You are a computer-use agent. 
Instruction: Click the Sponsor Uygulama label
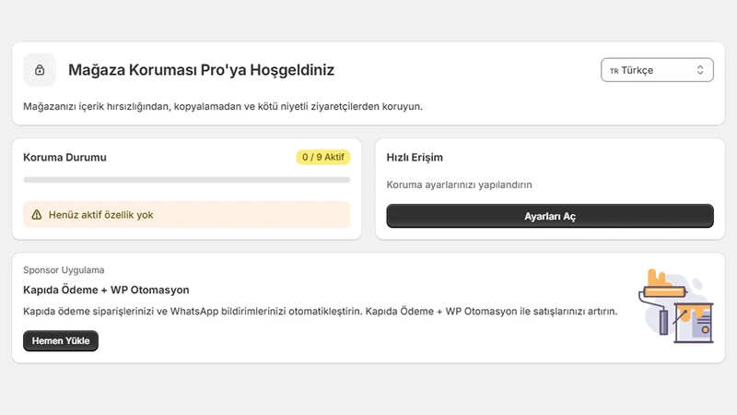[x=64, y=270]
